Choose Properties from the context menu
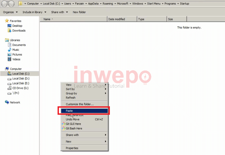 pos(84,148)
